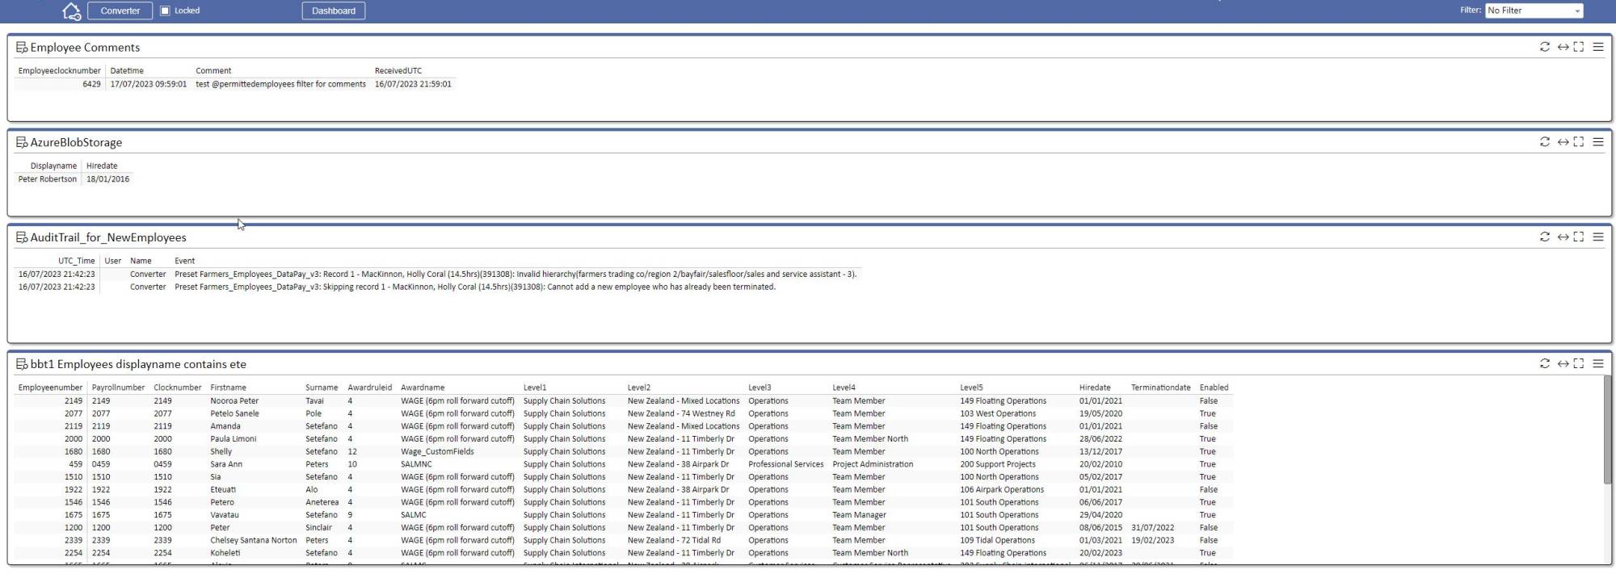This screenshot has width=1616, height=574.
Task: Expand Employee Comments panel to fullscreen
Action: point(1579,47)
